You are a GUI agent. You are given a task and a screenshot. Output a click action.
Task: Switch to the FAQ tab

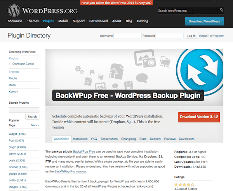point(94,139)
